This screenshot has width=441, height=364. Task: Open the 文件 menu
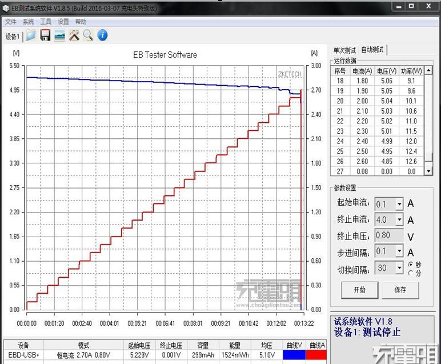[11, 22]
